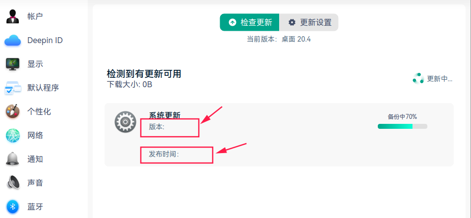Screen dimensions: 471x218
Task: Switch to the 更新设置 tab
Action: 309,22
